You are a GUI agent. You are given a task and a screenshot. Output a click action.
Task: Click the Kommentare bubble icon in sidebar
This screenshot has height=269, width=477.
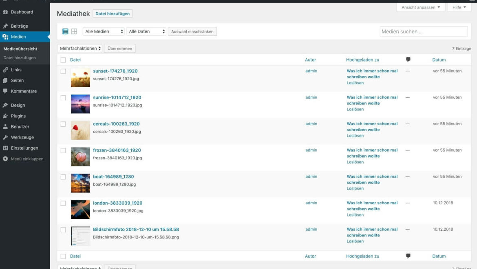pos(5,91)
